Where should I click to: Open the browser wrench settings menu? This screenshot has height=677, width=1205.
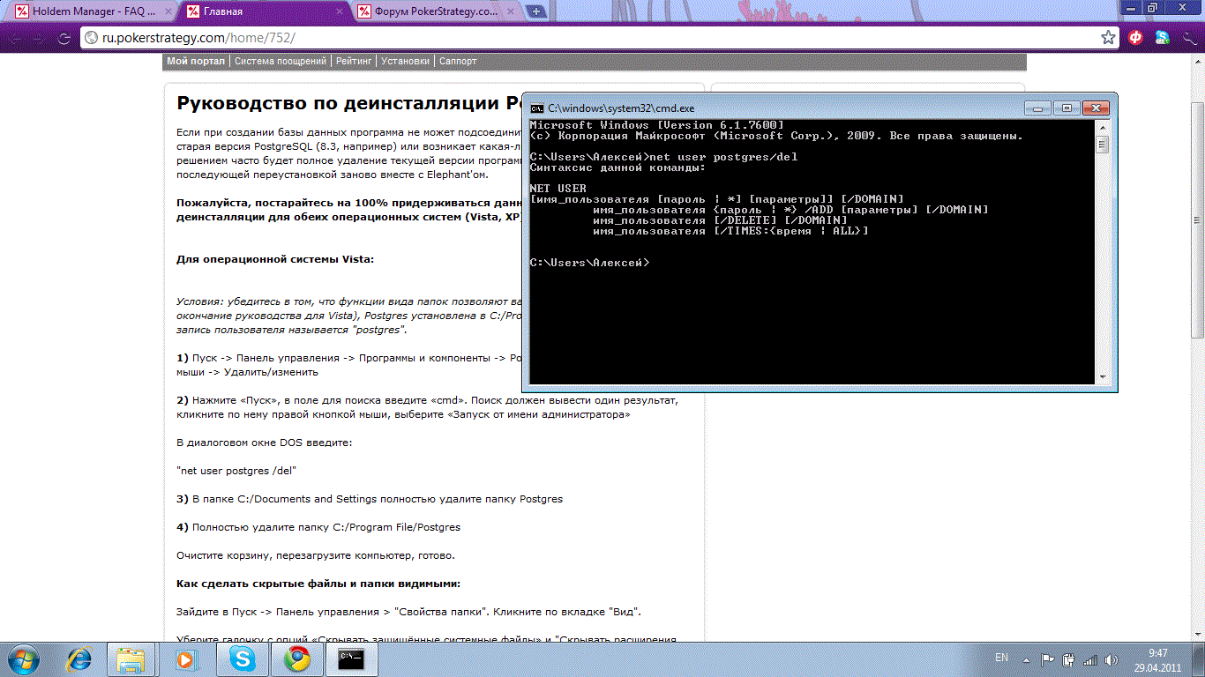(1188, 38)
